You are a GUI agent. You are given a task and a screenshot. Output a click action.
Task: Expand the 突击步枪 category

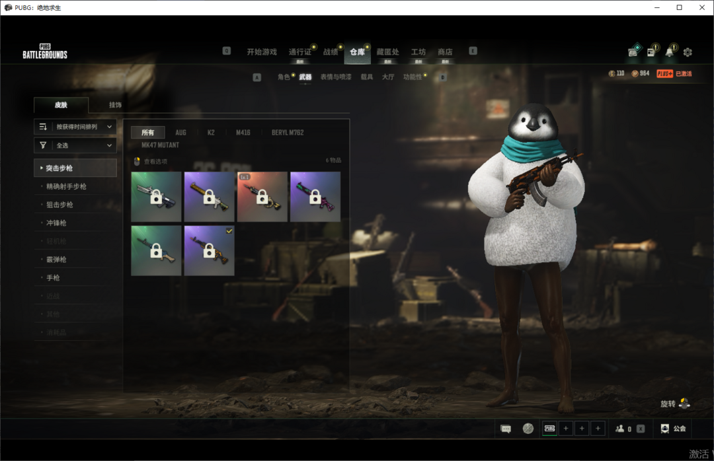(x=75, y=168)
